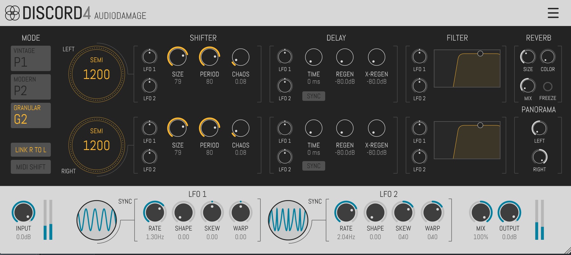
Task: Click LFO 2 WARP knob
Action: coord(433,212)
